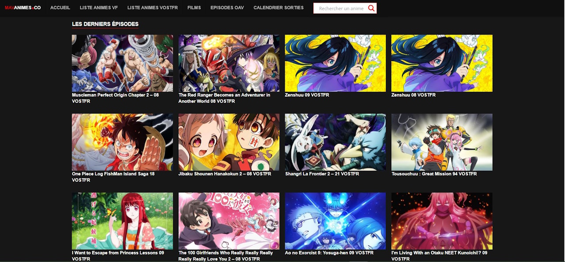
Task: Open the One Piece FishMan Island thumbnail
Action: point(122,142)
